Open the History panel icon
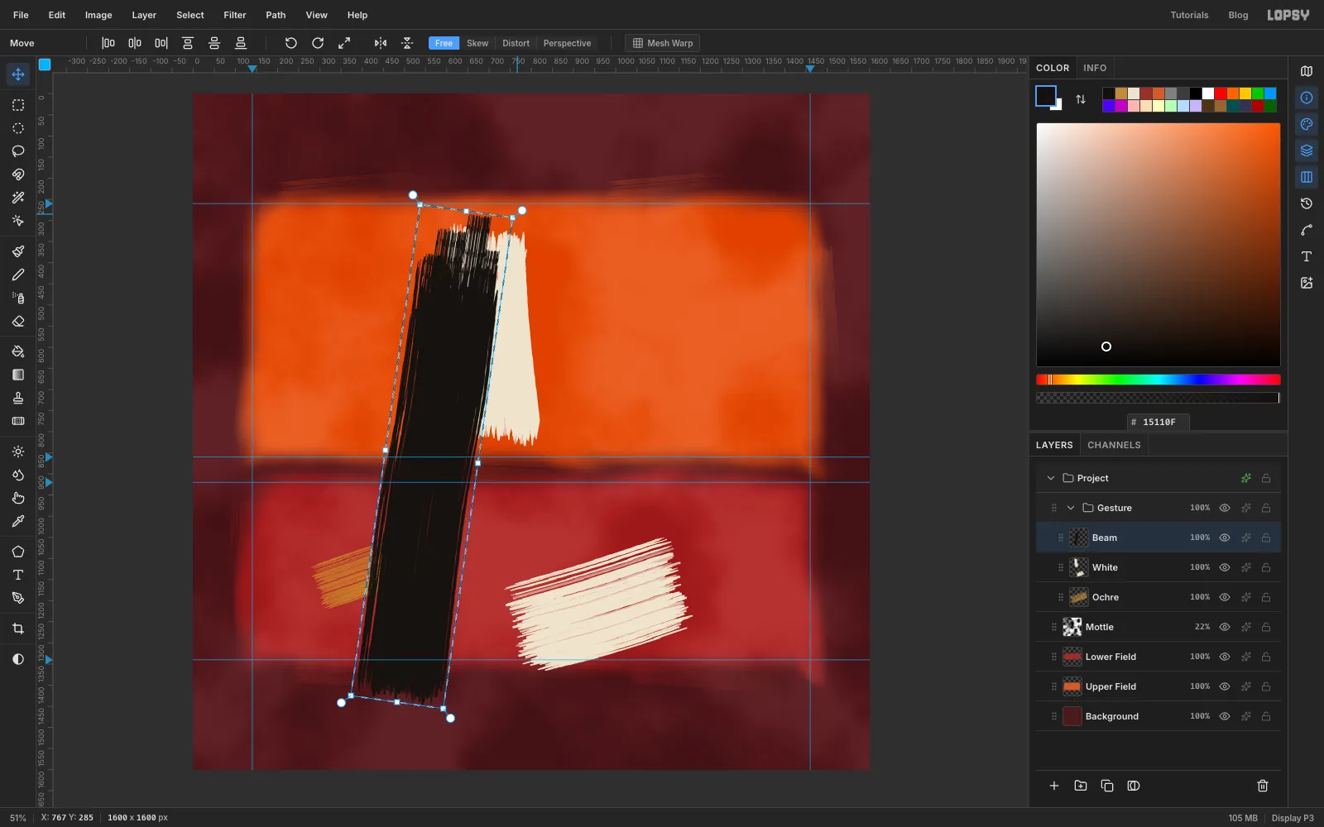Screen dimensions: 1324x827 click(x=1307, y=203)
